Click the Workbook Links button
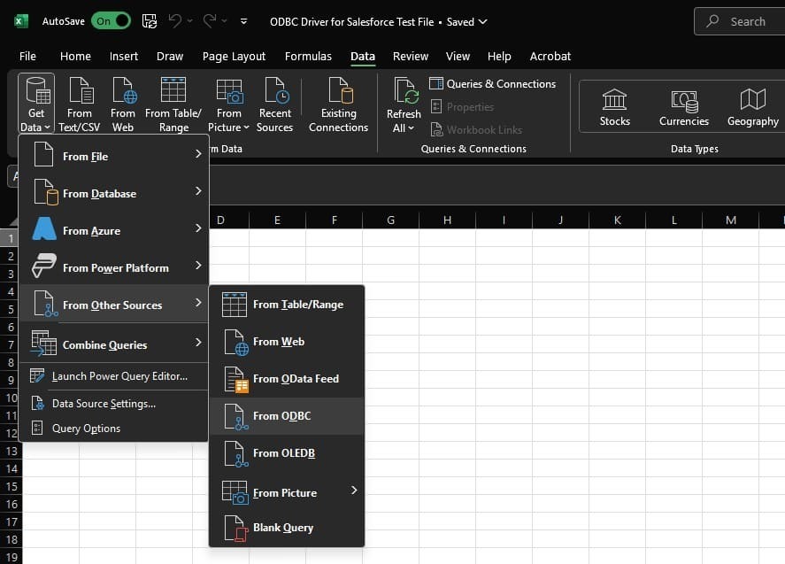Viewport: 785px width, 564px height. pos(477,130)
